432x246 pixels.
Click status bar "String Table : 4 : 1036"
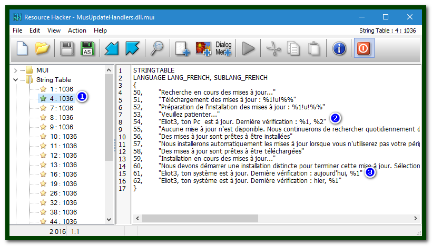[387, 30]
